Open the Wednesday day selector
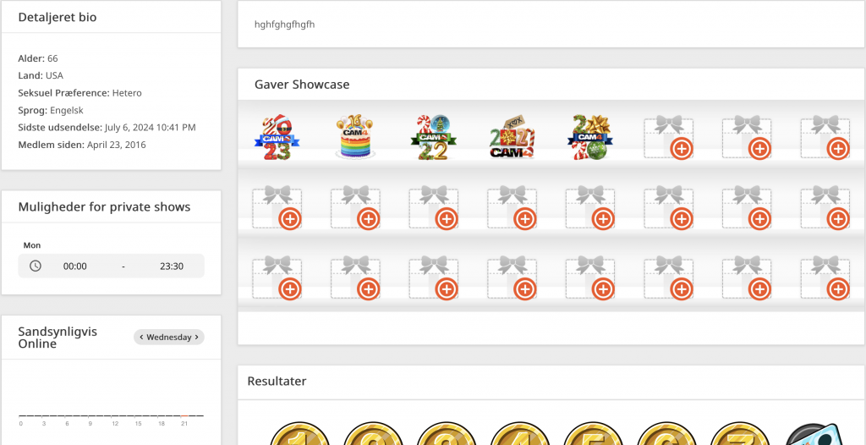This screenshot has width=866, height=445. 169,338
